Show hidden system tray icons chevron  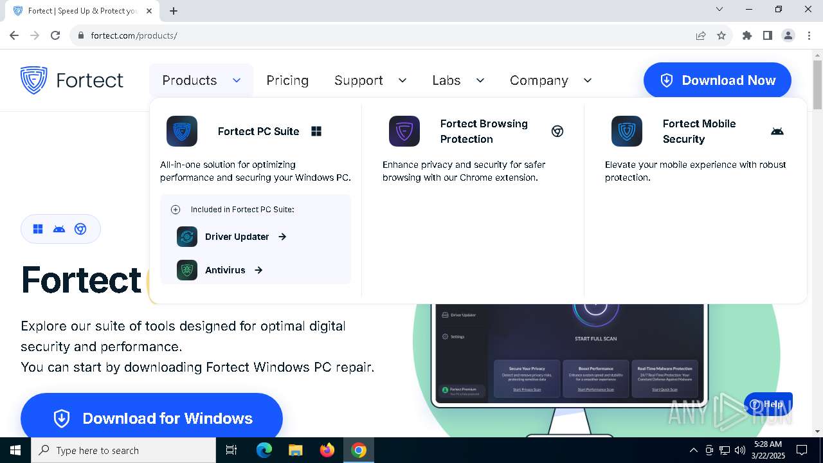pyautogui.click(x=693, y=450)
